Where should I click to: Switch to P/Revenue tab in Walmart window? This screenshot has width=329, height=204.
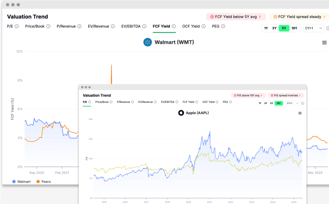coord(66,26)
